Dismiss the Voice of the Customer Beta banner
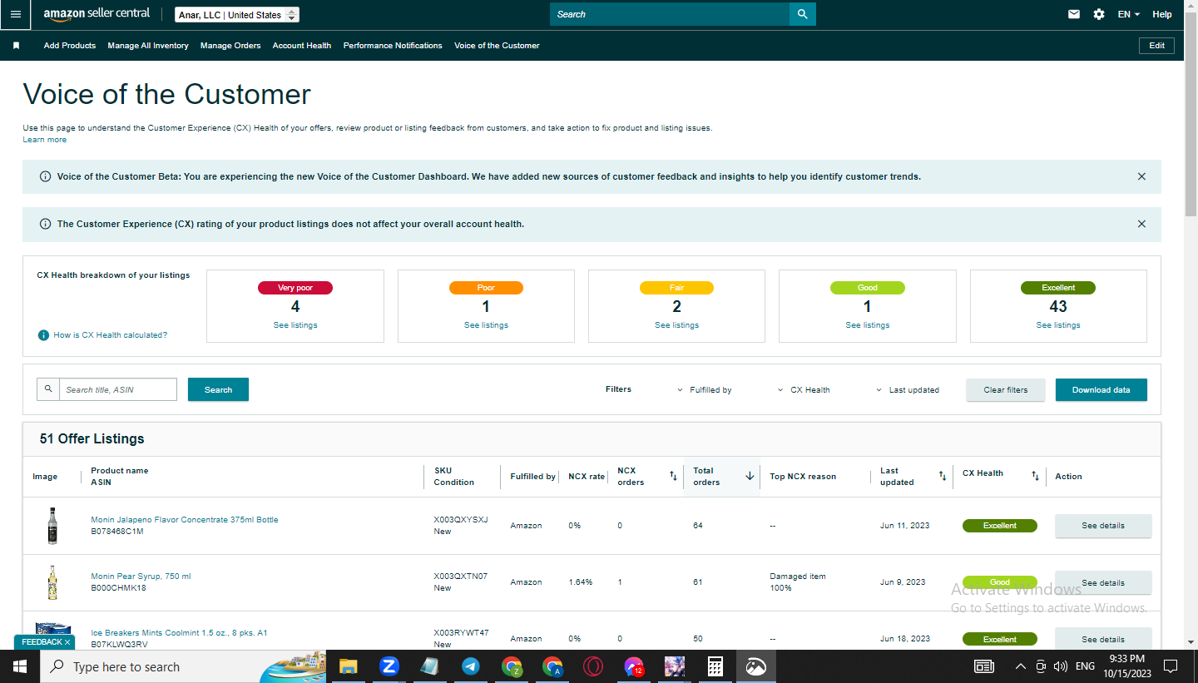The height and width of the screenshot is (683, 1198). (1141, 176)
